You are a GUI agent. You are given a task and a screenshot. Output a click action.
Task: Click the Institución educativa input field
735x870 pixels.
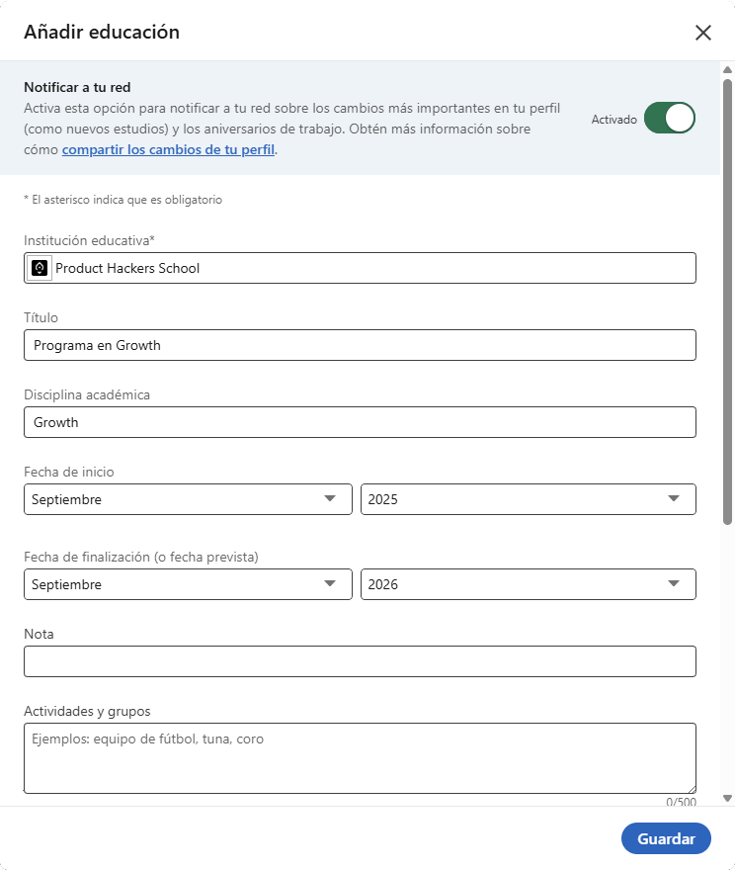tap(360, 268)
